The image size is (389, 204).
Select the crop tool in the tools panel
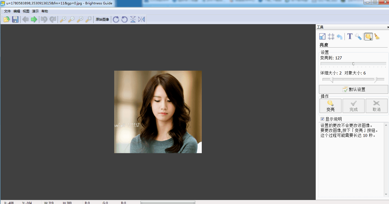click(331, 37)
